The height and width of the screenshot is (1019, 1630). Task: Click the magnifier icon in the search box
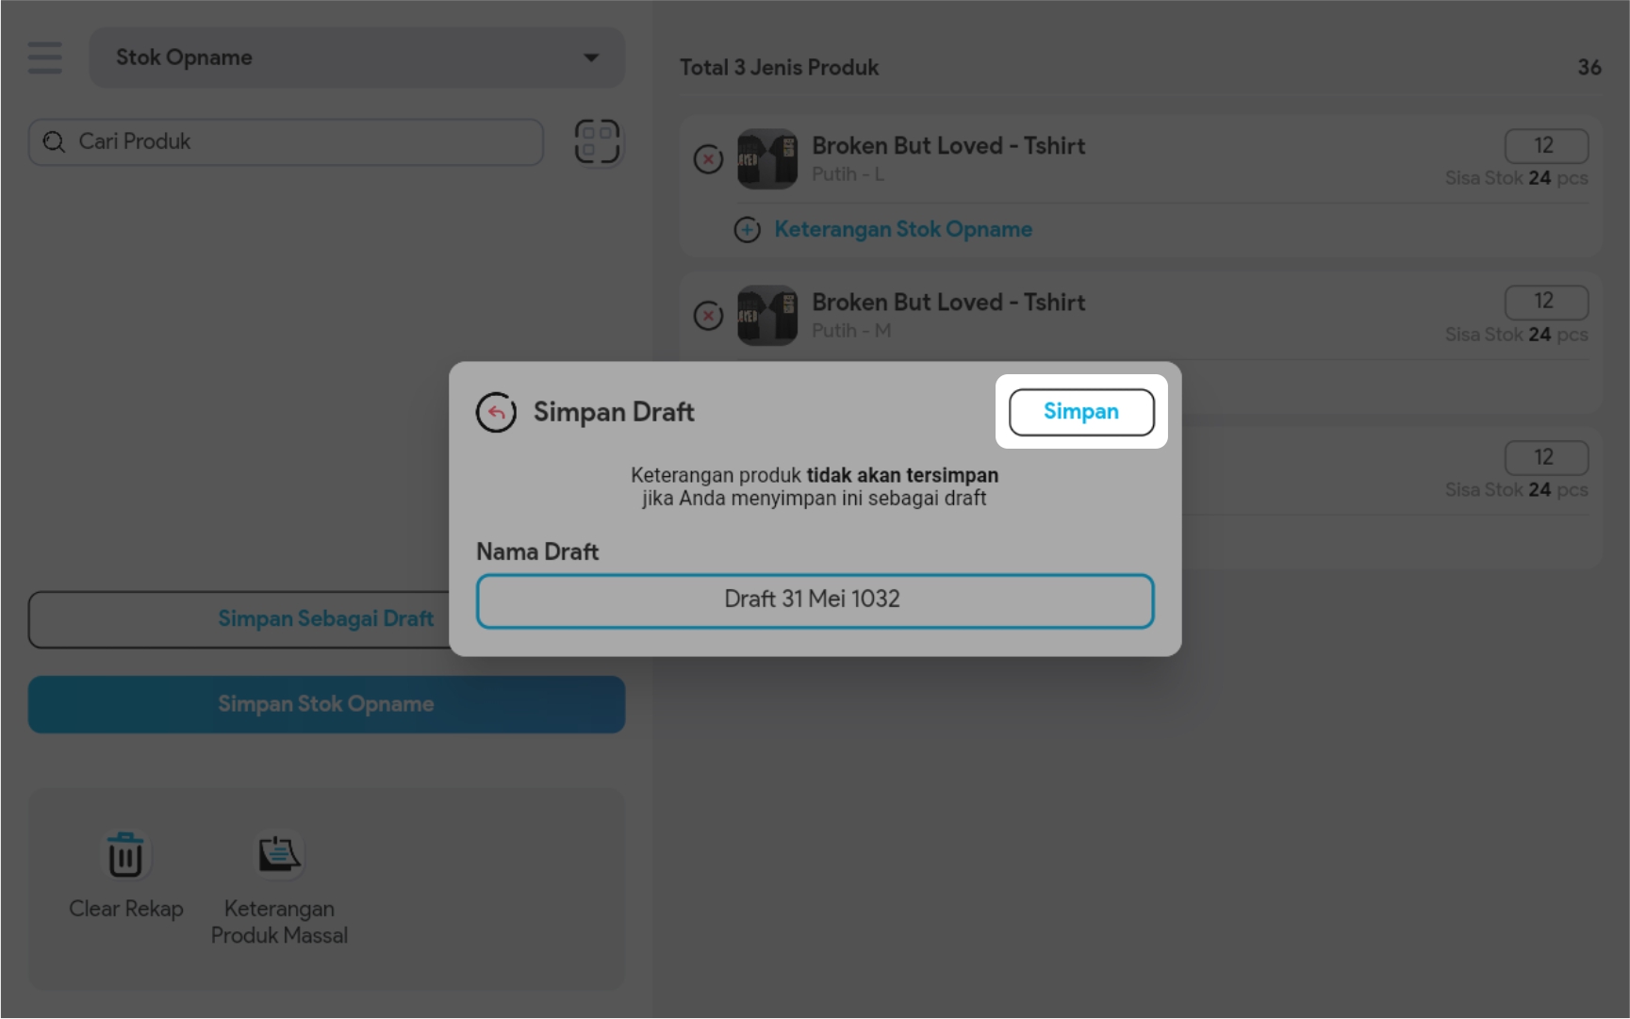[x=54, y=141]
